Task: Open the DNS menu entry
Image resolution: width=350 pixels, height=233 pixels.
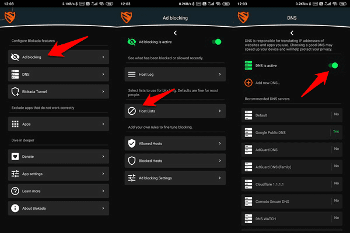Action: tap(58, 74)
